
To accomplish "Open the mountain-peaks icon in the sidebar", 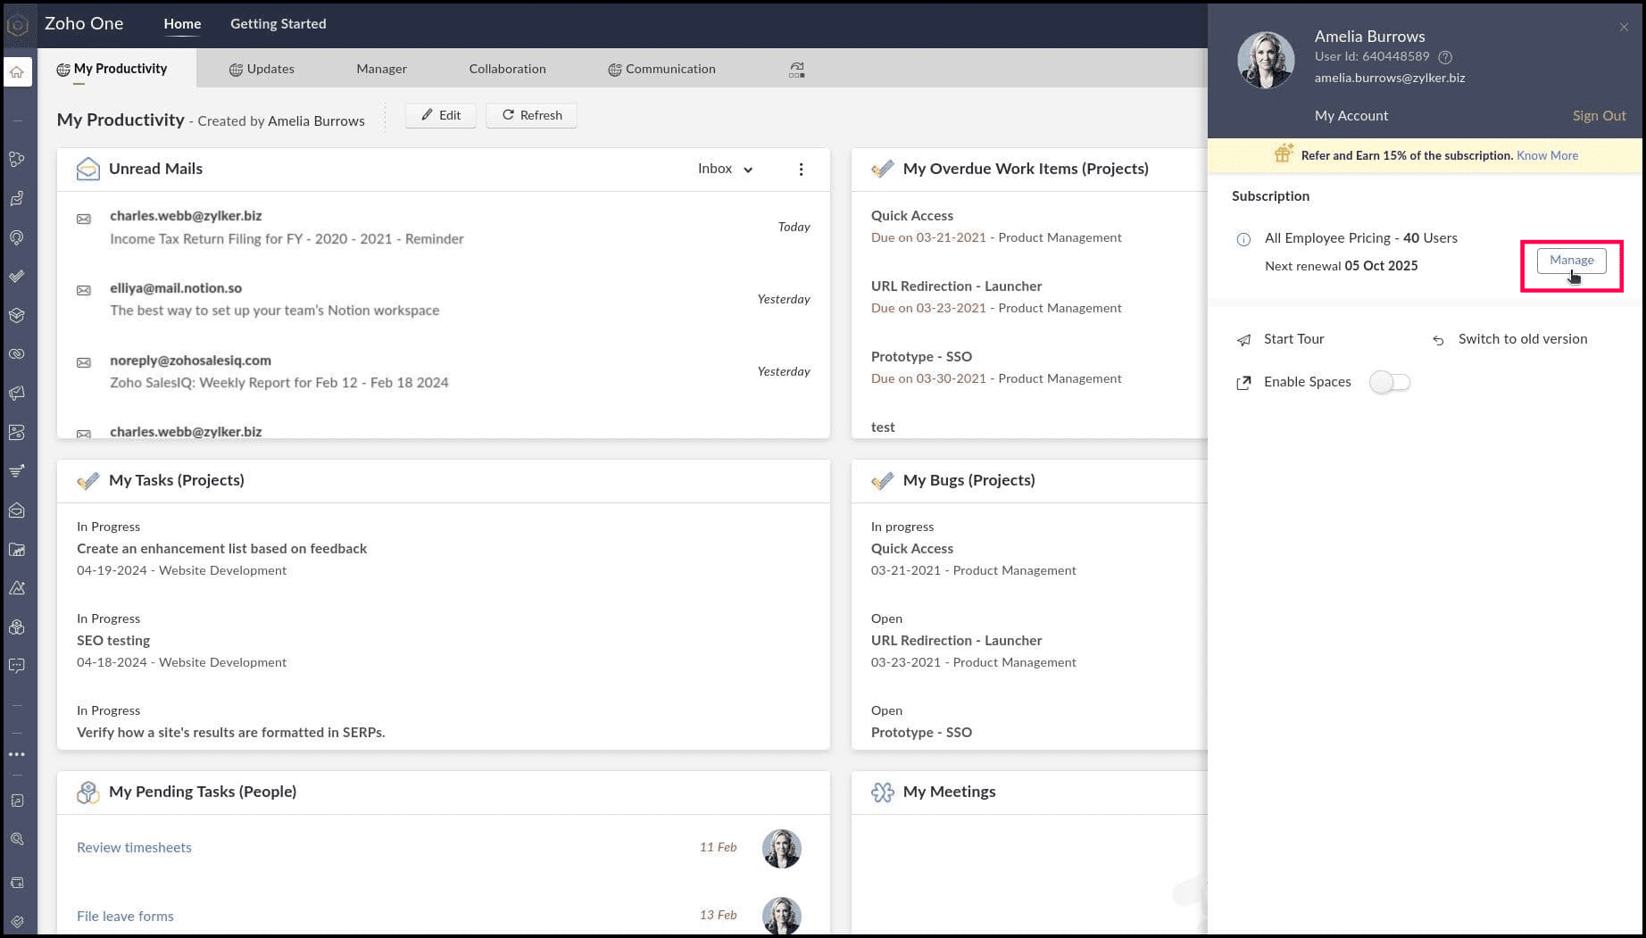I will (17, 588).
